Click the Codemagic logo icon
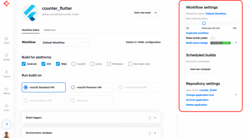 (x=7, y=3)
